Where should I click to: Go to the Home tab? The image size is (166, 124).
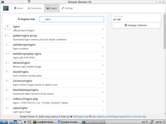pyautogui.click(x=19, y=8)
